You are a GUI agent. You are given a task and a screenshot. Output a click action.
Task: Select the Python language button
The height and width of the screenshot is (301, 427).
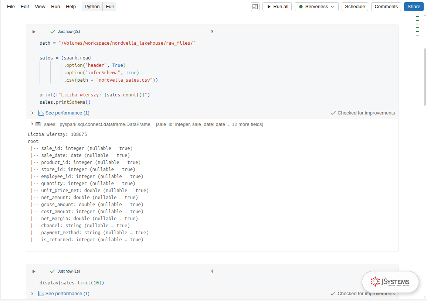click(92, 7)
